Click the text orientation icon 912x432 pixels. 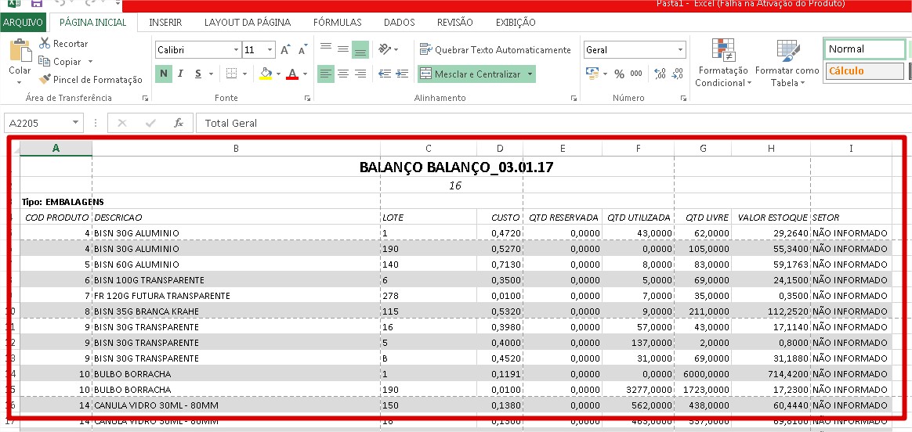click(x=383, y=49)
